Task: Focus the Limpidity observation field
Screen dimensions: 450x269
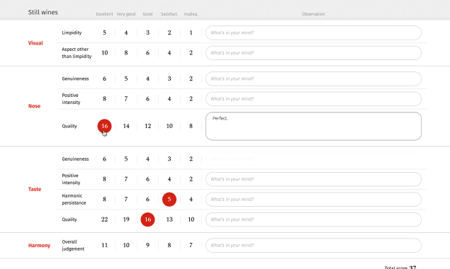Action: coord(313,33)
